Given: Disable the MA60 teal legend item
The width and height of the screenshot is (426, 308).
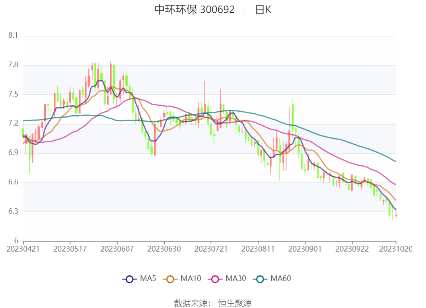Looking at the screenshot, I should [x=260, y=279].
